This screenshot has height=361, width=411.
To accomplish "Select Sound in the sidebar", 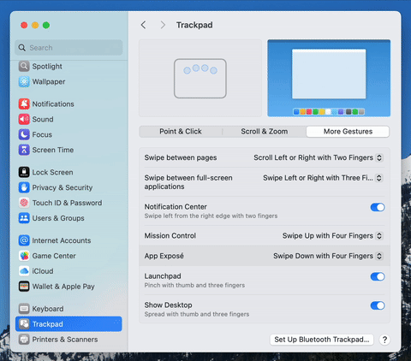I will (43, 119).
